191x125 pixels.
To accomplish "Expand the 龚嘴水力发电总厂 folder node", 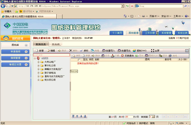I will point(38,69).
